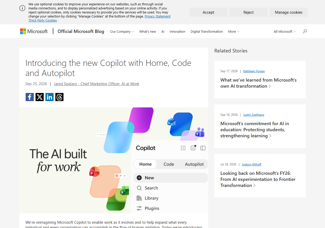325x228 pixels.
Task: Open the search magnifier icon
Action: [305, 31]
